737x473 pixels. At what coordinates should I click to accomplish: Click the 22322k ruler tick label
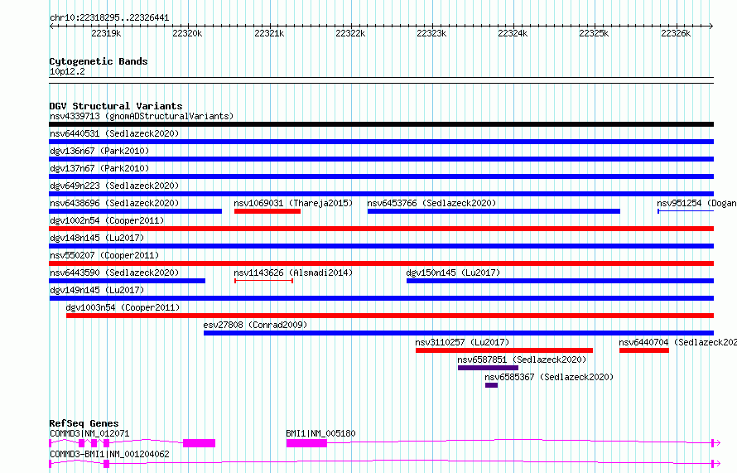pyautogui.click(x=350, y=33)
